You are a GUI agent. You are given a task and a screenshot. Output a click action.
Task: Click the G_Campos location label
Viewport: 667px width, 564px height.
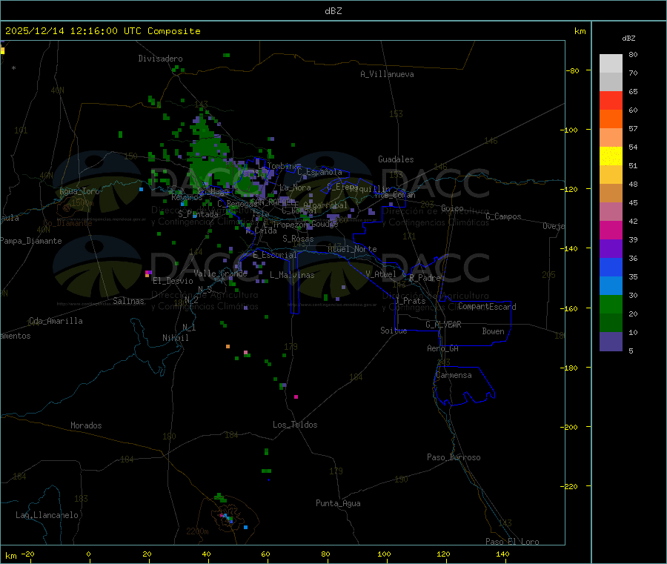click(503, 216)
